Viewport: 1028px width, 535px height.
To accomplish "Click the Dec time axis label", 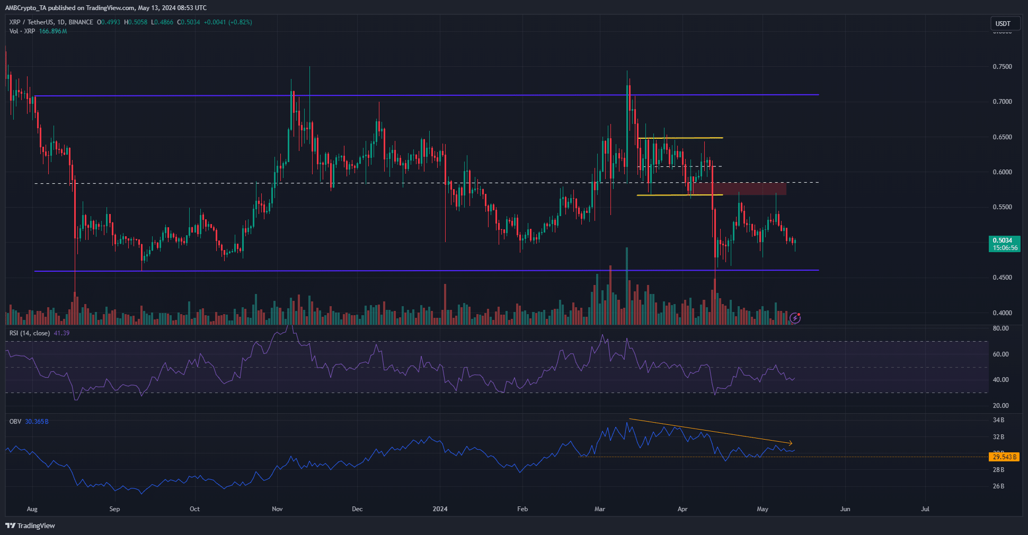I will (x=357, y=509).
